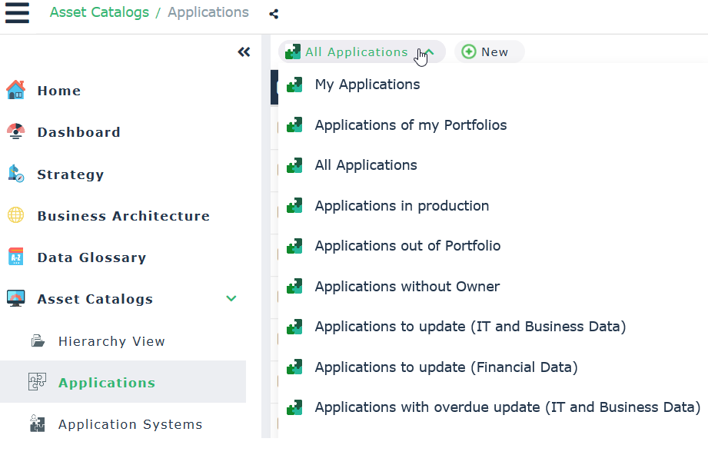Select My Applications from the list
Image resolution: width=708 pixels, height=455 pixels.
(x=367, y=85)
